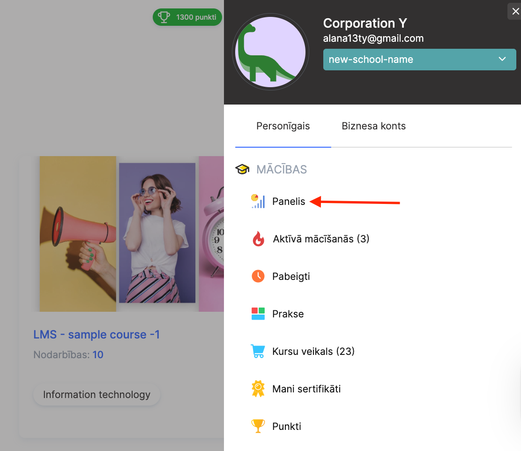Viewport: 521px width, 451px height.
Task: Click the Panelis chart icon
Action: coord(258,201)
